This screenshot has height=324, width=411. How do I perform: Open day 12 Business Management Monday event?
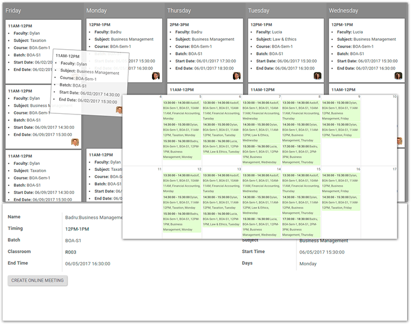click(181, 222)
